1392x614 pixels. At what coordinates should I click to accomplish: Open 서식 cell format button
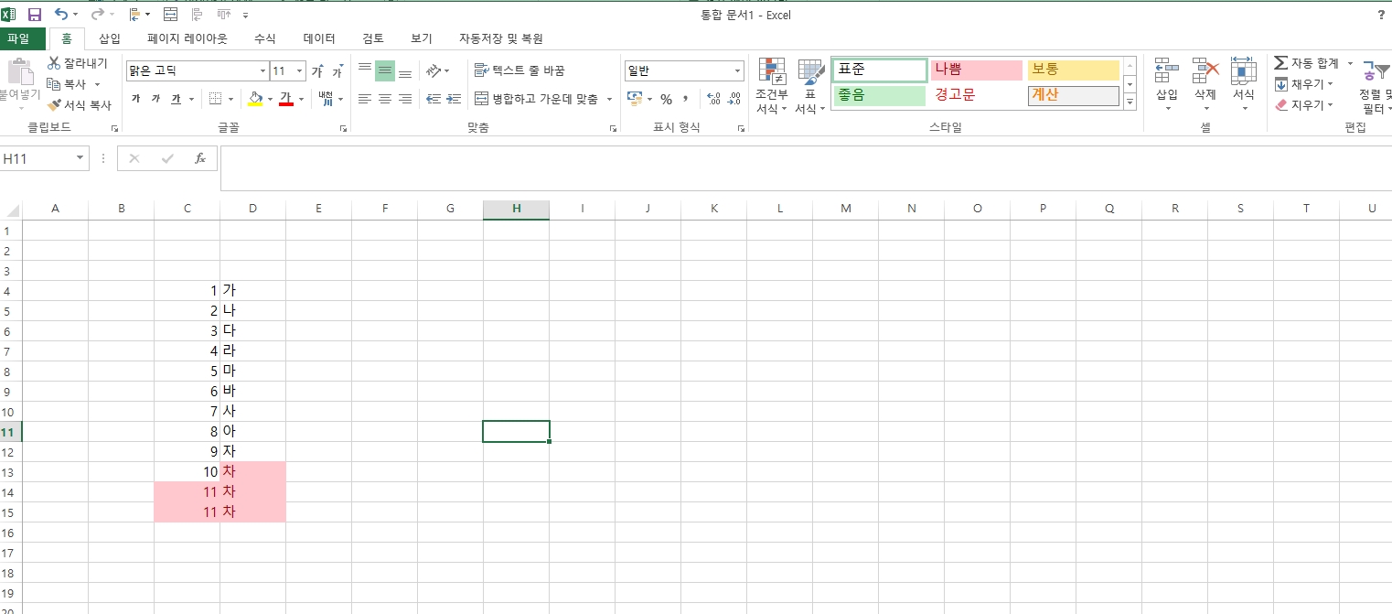[1243, 86]
